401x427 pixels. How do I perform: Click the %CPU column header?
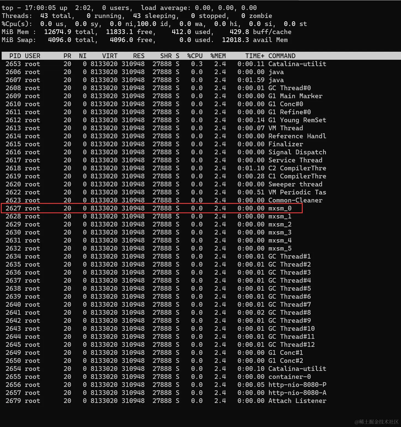coord(195,56)
